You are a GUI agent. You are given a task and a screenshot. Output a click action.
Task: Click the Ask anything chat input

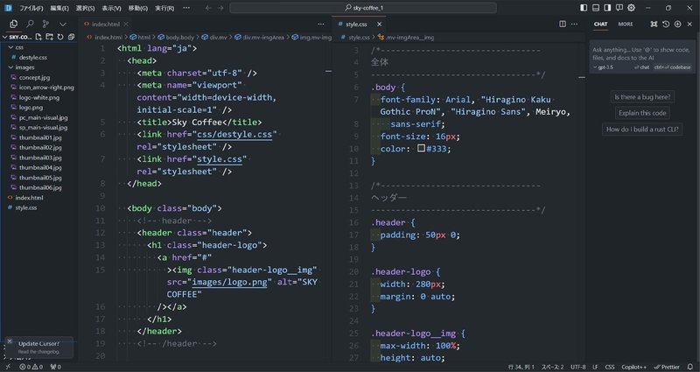pyautogui.click(x=641, y=53)
